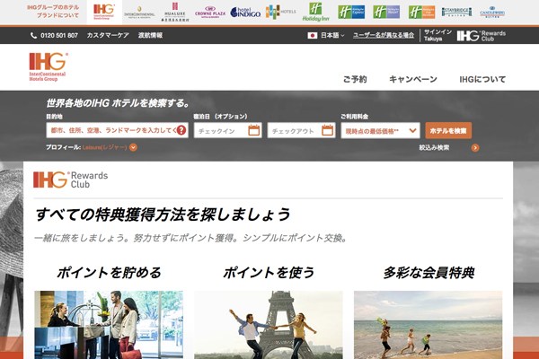Open the 日本語 language dropdown

point(332,35)
